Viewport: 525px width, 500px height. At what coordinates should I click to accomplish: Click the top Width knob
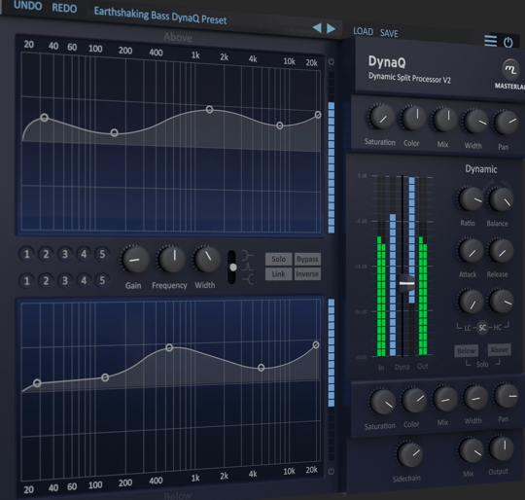(475, 122)
